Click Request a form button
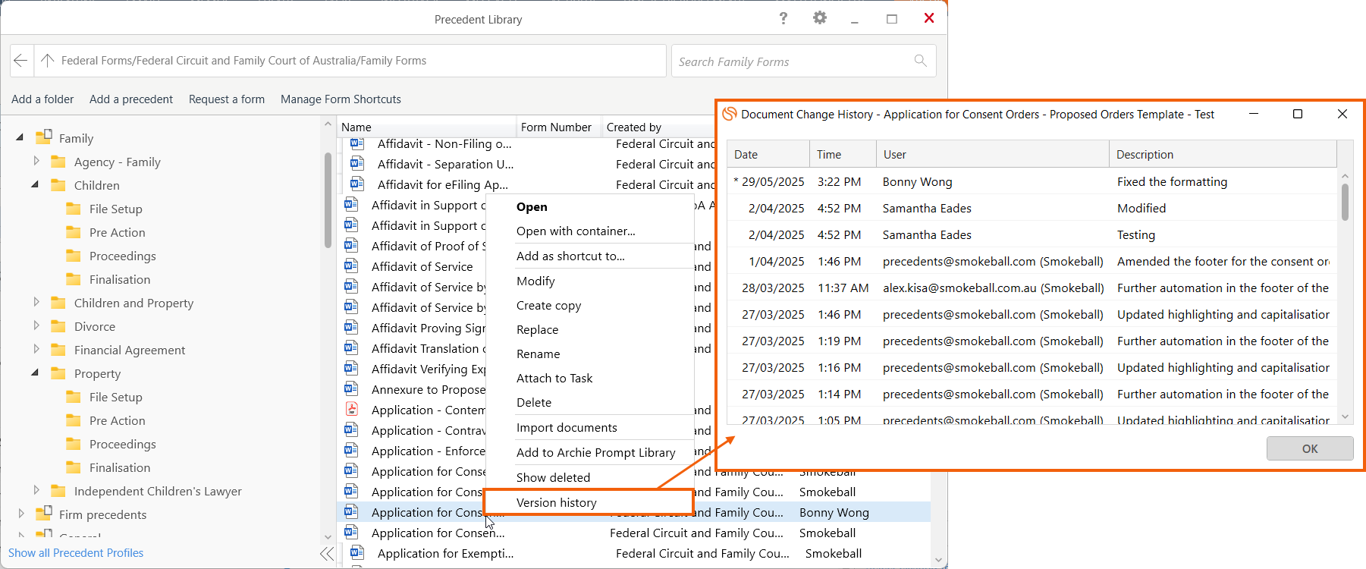This screenshot has height=569, width=1366. [x=227, y=99]
